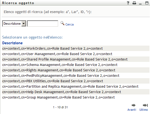Click the print icon in title bar
Screen dimensions: 150x114
(x=134, y=3)
